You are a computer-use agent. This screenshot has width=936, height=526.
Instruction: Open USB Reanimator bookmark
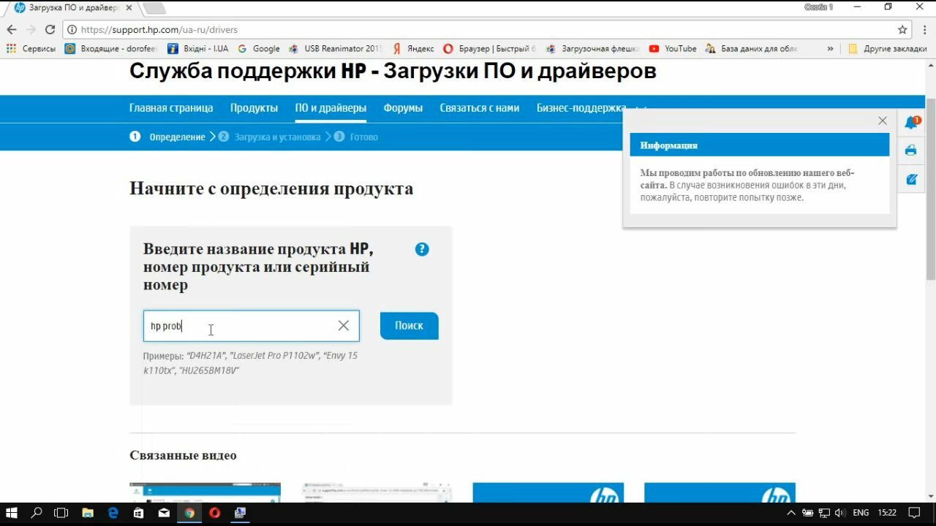(x=336, y=49)
